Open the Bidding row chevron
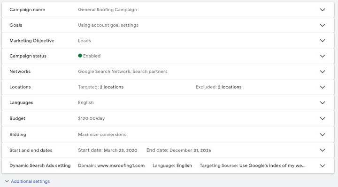The height and width of the screenshot is (187, 338). (x=323, y=135)
